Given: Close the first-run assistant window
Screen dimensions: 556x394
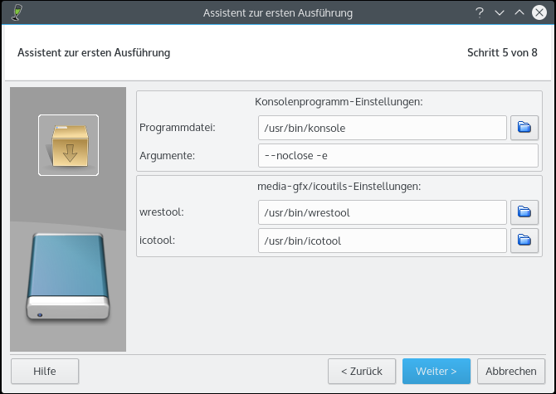Looking at the screenshot, I should click(539, 12).
